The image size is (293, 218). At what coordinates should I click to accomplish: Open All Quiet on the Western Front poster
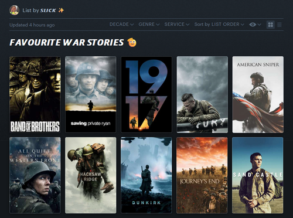35,175
